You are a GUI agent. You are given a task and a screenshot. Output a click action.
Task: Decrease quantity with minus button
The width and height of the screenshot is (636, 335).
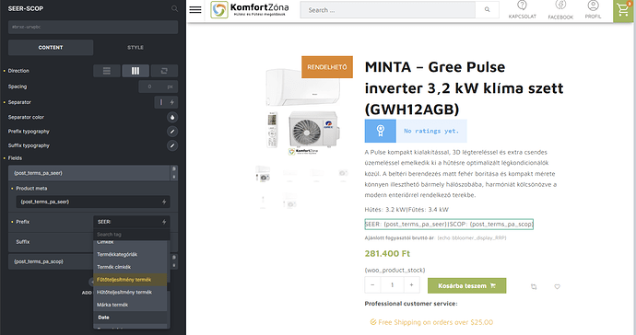click(372, 285)
